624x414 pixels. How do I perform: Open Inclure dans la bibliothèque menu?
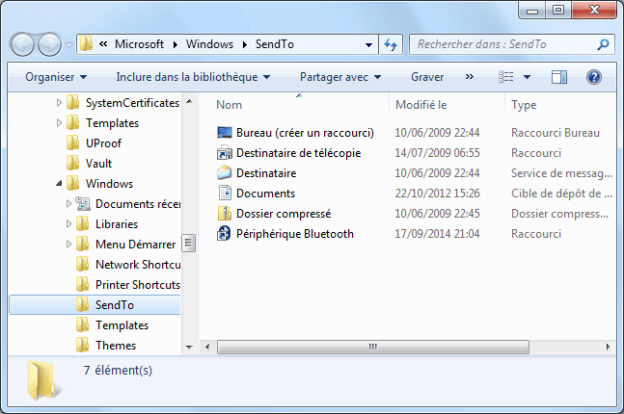193,77
